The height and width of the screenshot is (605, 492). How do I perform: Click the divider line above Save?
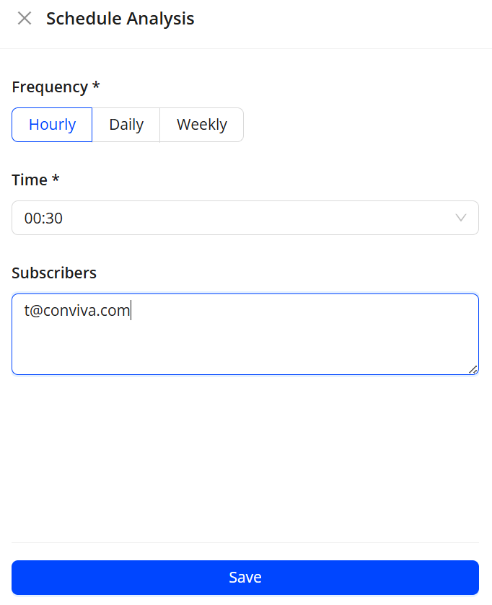point(245,542)
